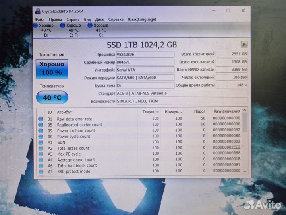
Task: Click power on count value 186 раз
Action: [x=232, y=77]
